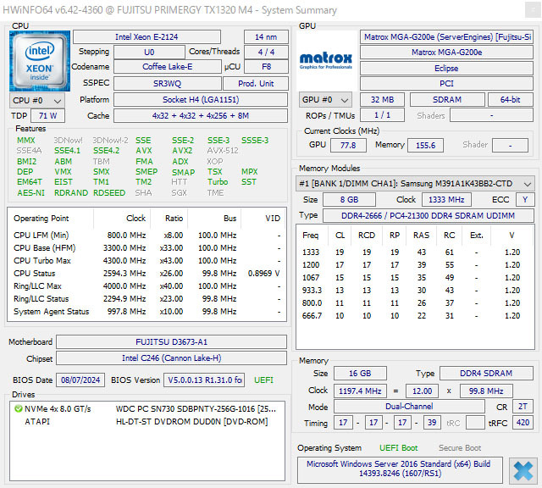
Task: Click the tRFC 420 value
Action: 523,423
